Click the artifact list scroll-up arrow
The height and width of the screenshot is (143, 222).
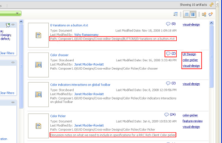(211, 23)
